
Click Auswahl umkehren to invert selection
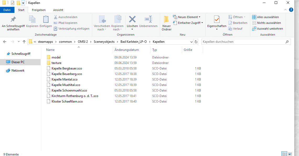tap(267, 29)
